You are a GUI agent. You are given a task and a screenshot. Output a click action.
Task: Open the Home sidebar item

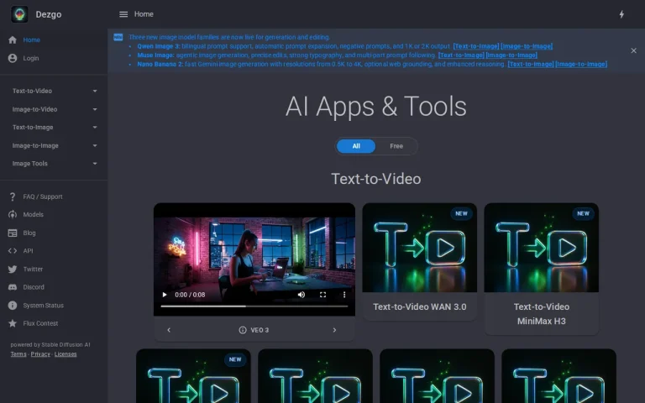pyautogui.click(x=54, y=40)
